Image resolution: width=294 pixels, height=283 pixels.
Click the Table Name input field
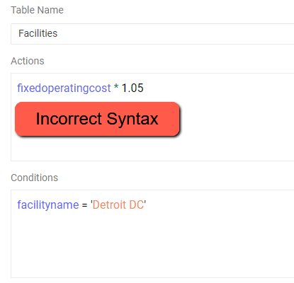tap(152, 34)
